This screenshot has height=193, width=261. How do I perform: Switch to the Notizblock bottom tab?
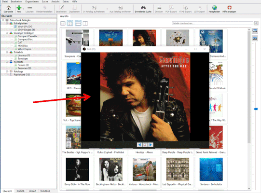45,191
